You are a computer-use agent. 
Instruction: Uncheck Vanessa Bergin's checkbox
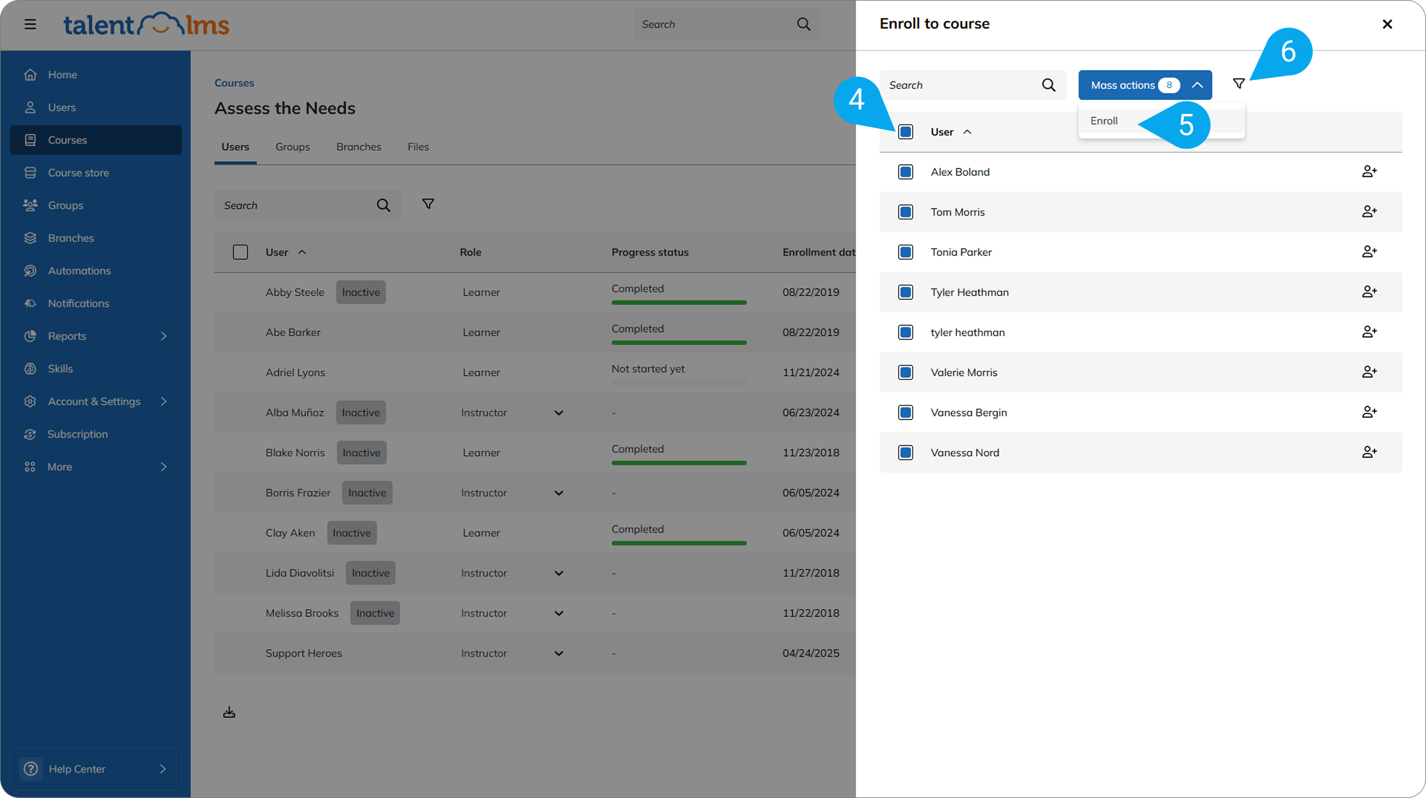point(906,413)
